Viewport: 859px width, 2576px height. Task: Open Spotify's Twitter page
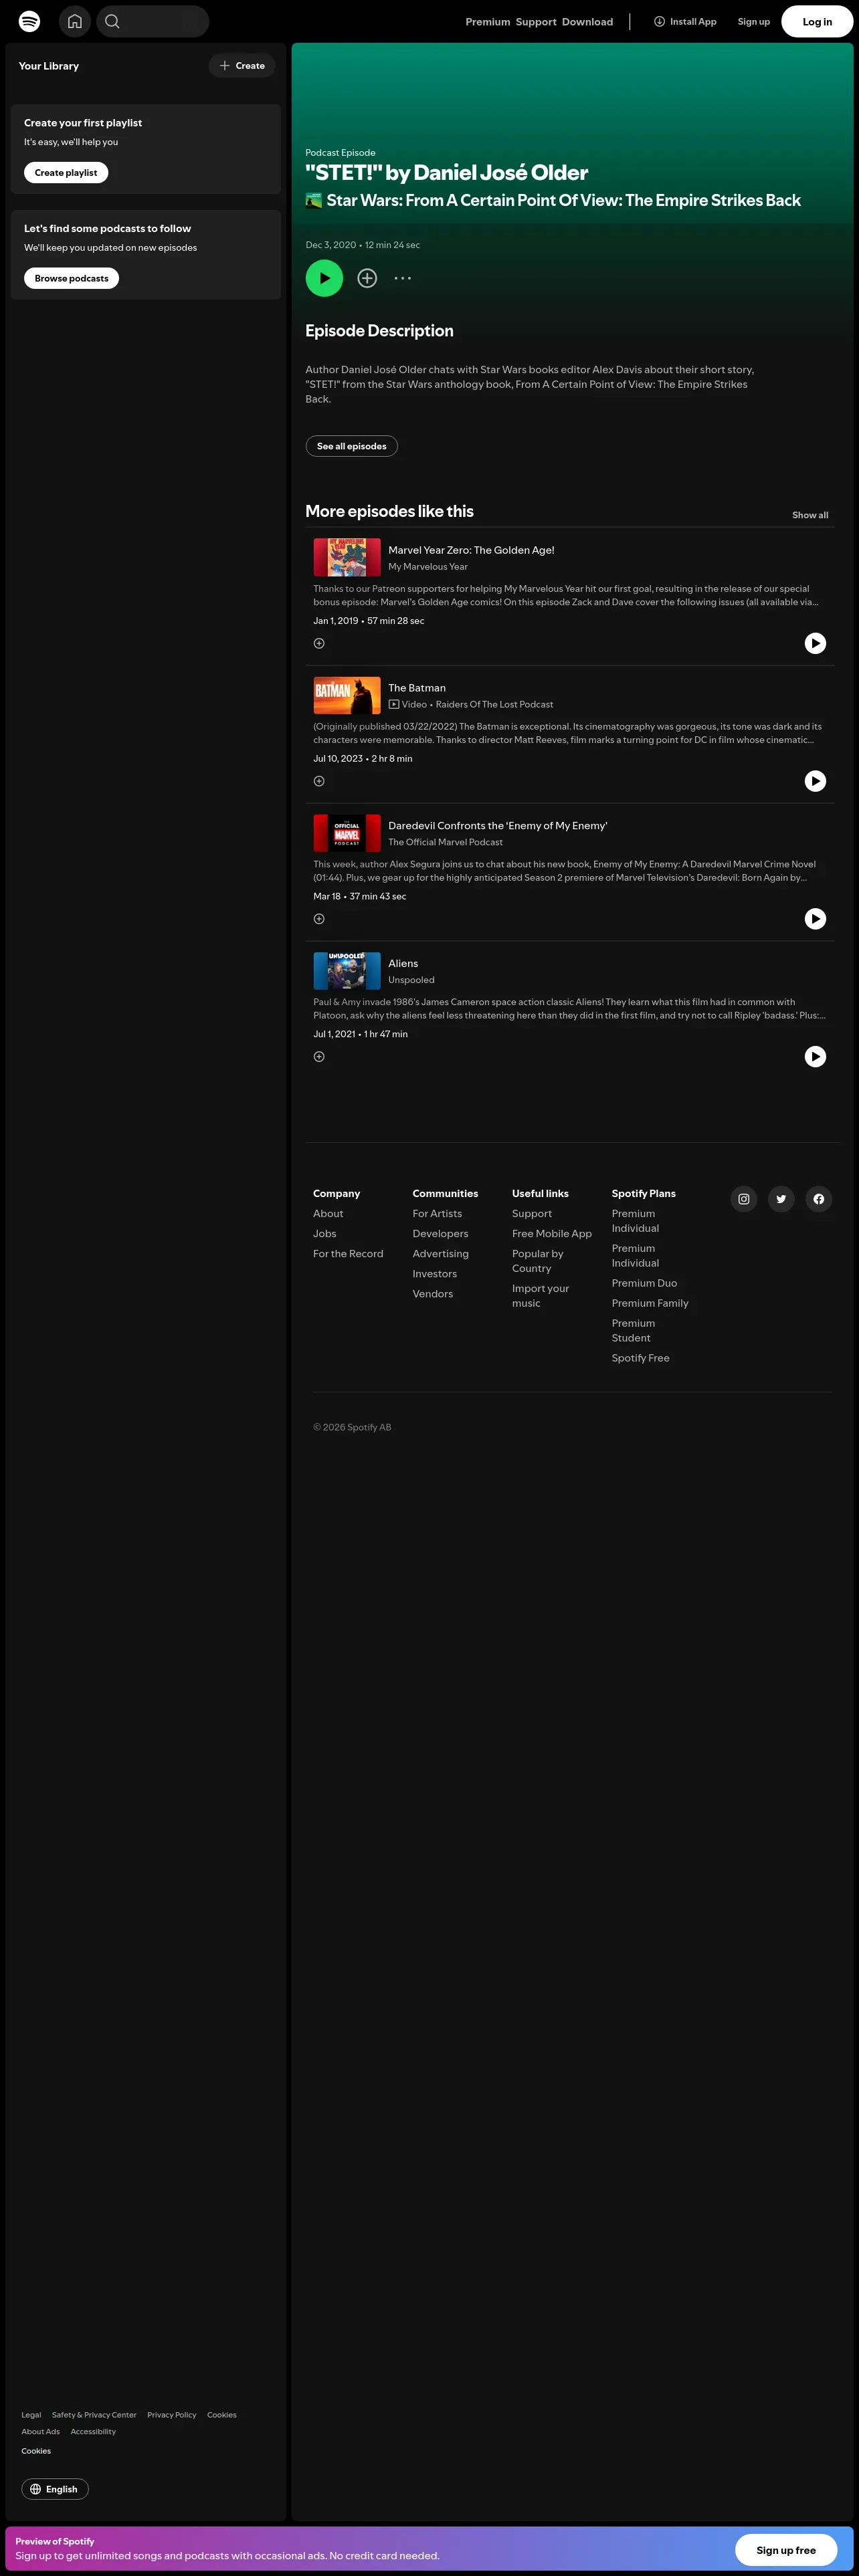click(x=781, y=1199)
